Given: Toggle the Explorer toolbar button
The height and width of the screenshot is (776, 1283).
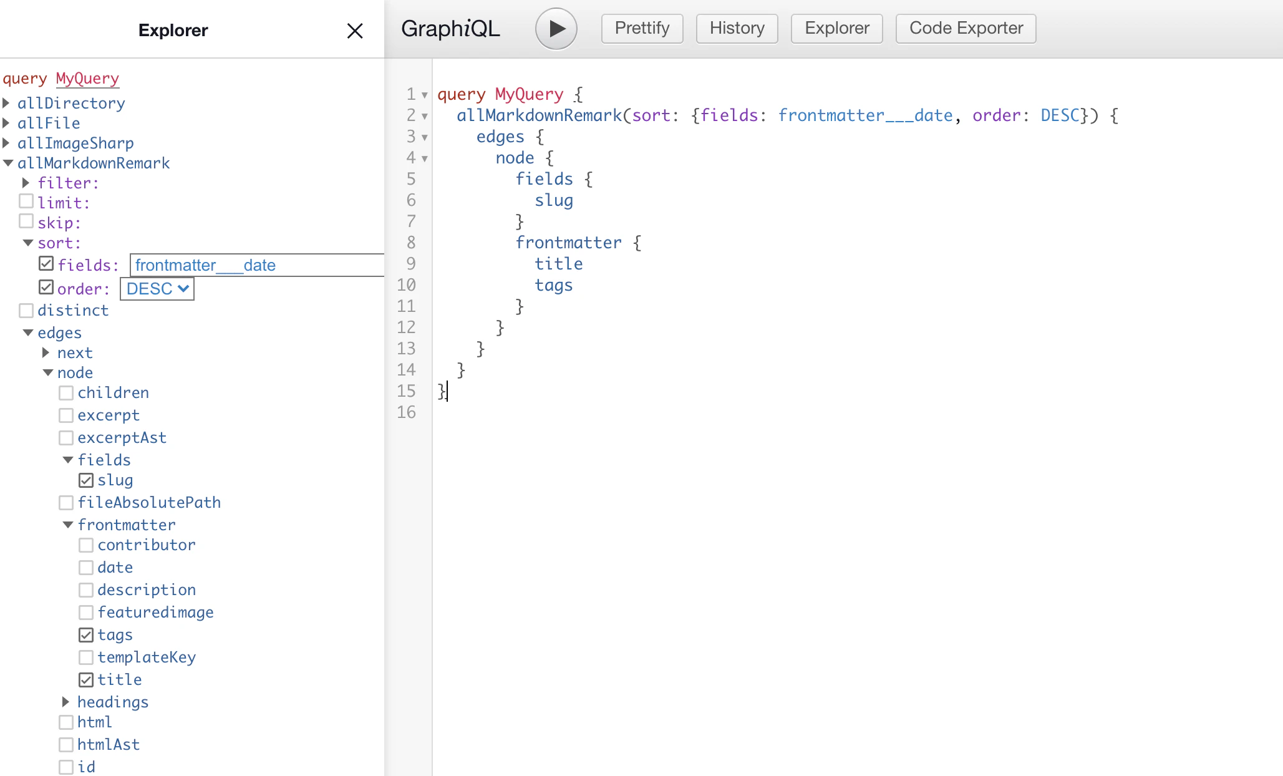Looking at the screenshot, I should [x=836, y=29].
